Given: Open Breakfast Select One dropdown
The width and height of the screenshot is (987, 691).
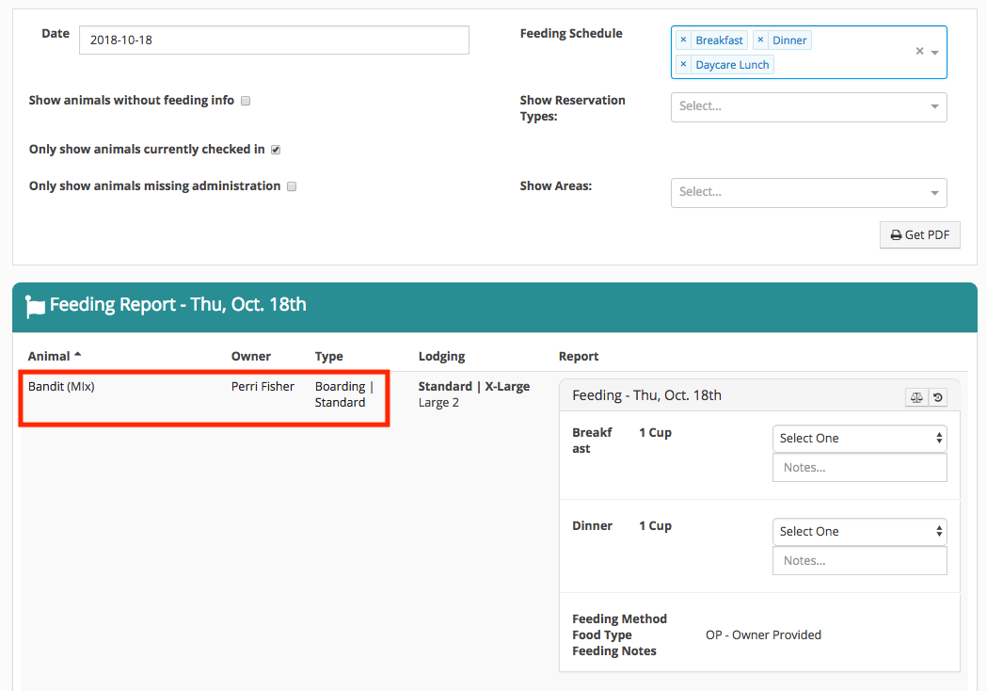Looking at the screenshot, I should coord(860,439).
